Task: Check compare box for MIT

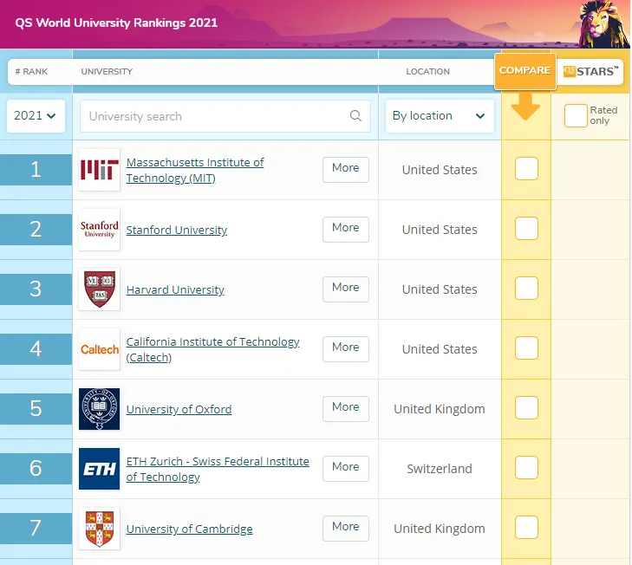Action: tap(526, 168)
